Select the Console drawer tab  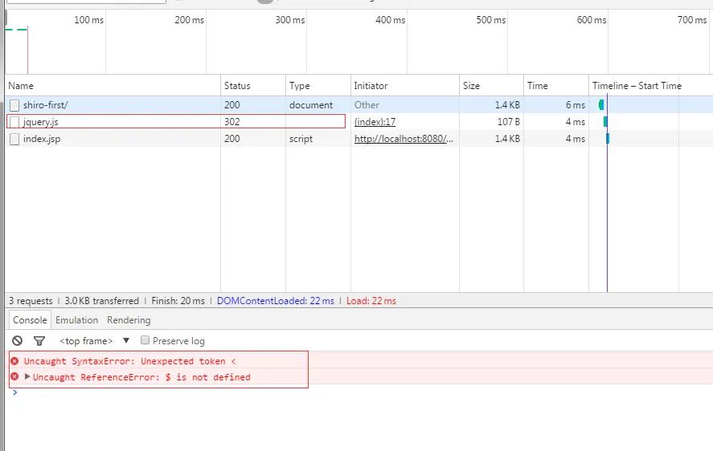coord(30,320)
